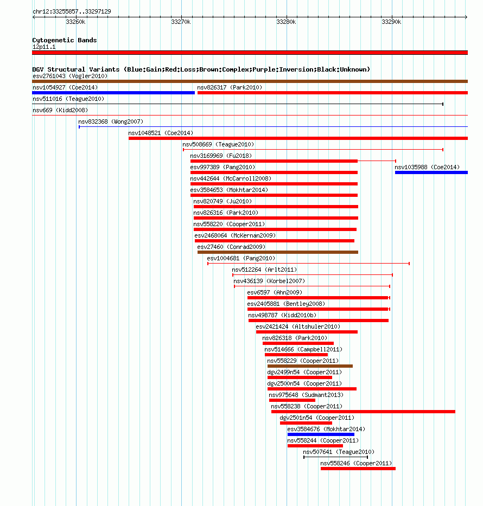483x506 pixels.
Task: Open nsv826316 (Park2010) variant
Action: [226, 213]
